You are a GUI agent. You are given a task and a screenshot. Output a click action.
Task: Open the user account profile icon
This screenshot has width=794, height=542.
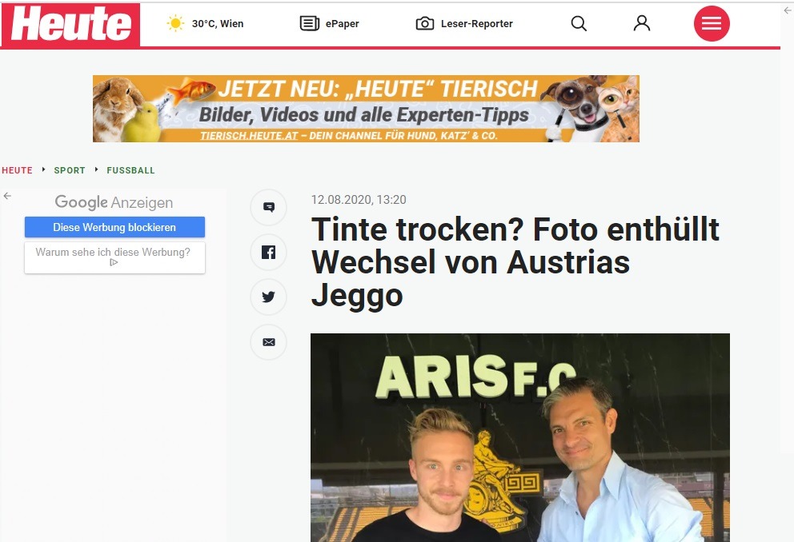pos(642,23)
